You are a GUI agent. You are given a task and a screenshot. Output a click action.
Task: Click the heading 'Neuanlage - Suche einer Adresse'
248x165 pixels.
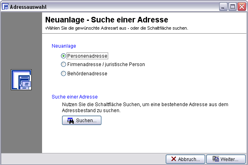click(106, 20)
